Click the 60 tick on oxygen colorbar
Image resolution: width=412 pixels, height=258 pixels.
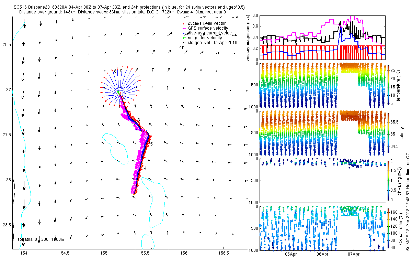[393, 247]
